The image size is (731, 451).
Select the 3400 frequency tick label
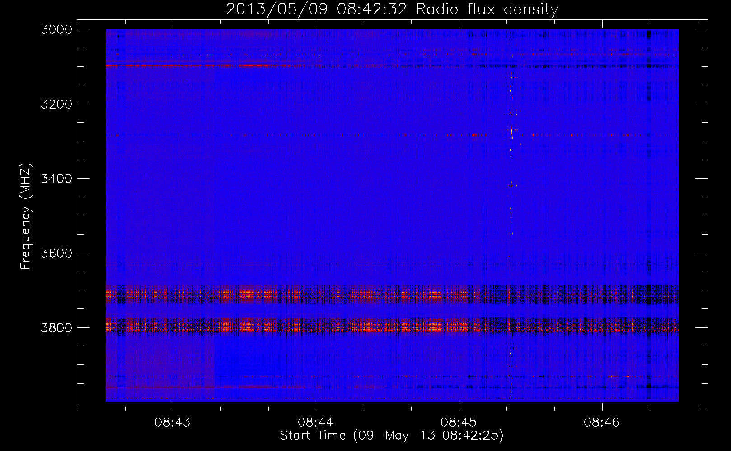point(56,179)
